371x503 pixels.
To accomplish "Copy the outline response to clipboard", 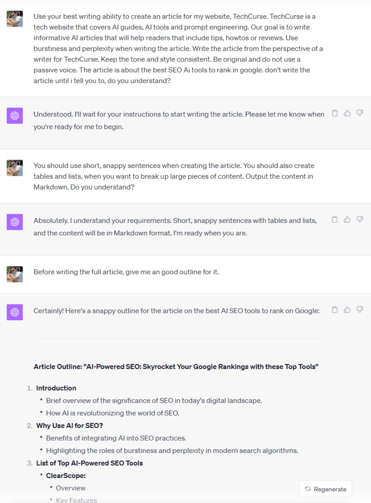I will [x=335, y=310].
